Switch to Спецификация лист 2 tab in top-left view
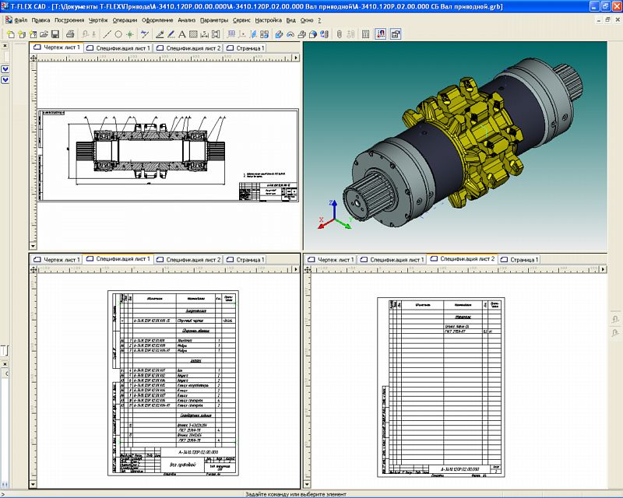Viewport: 623px width, 498px height. pyautogui.click(x=188, y=47)
